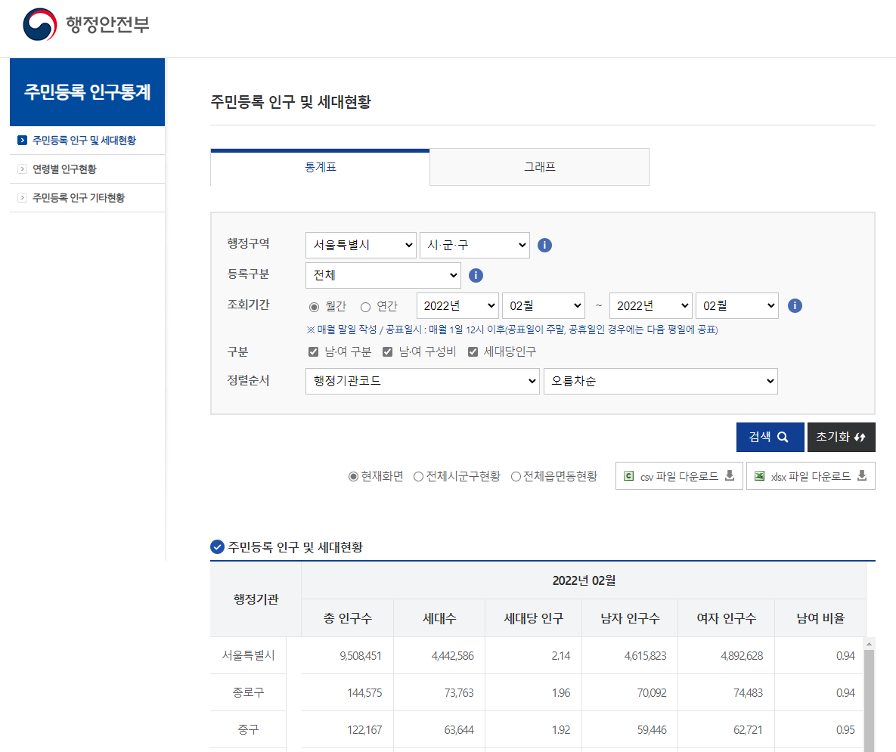Click the 초기화 button

click(x=841, y=437)
